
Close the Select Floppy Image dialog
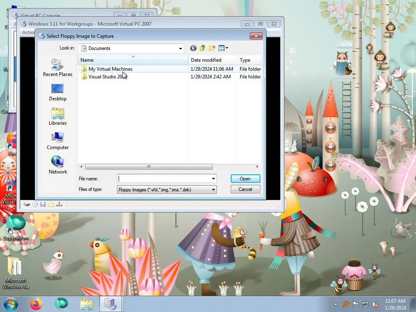(256, 36)
